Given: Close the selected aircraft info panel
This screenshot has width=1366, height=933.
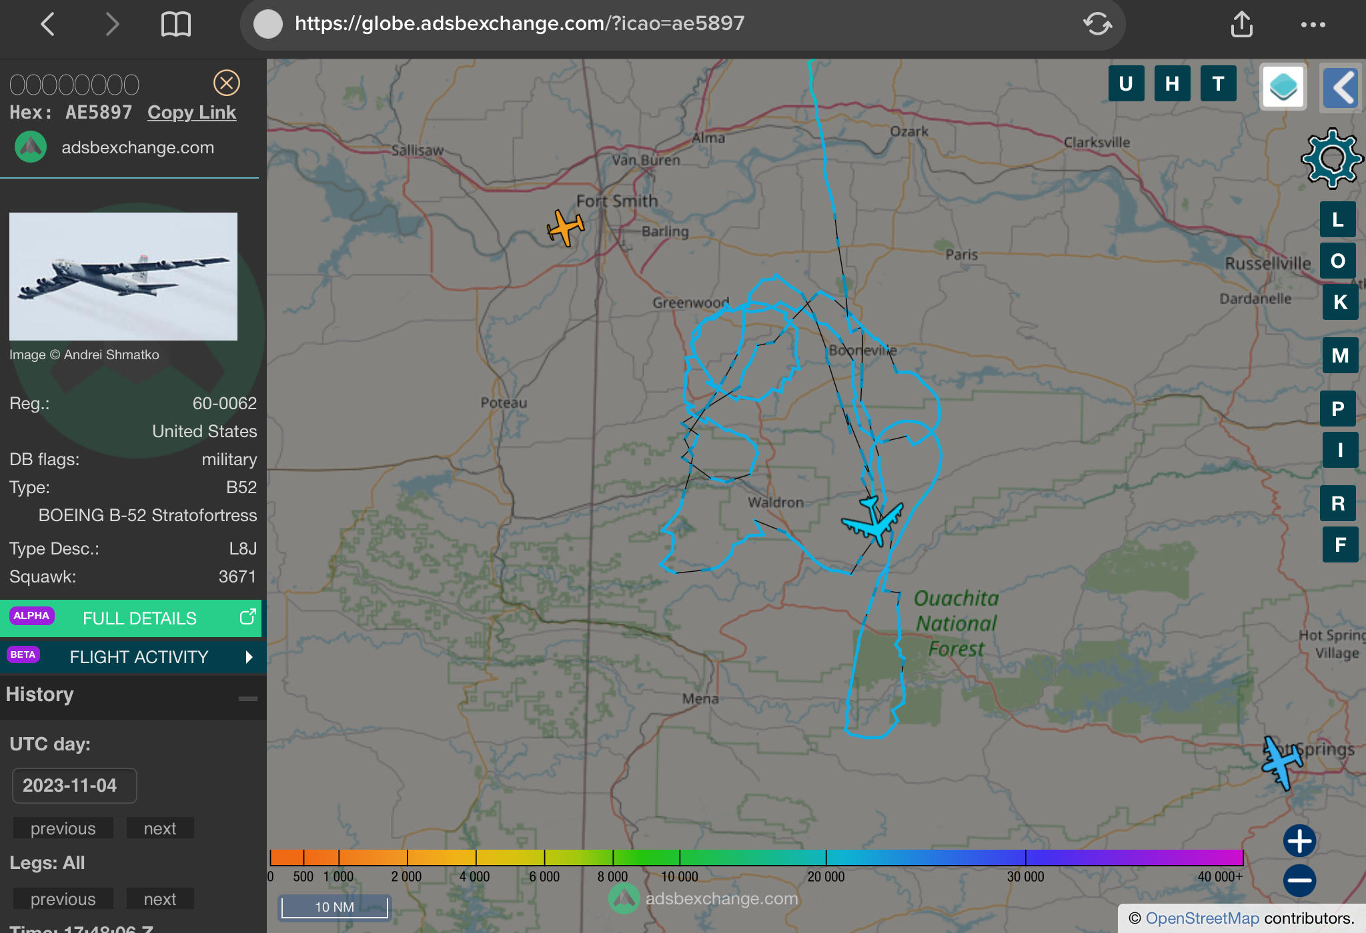Looking at the screenshot, I should pyautogui.click(x=227, y=83).
